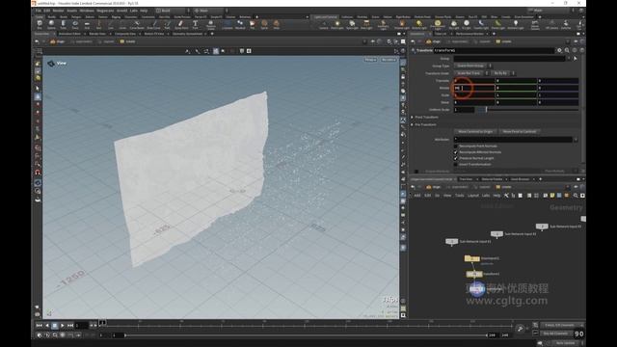Toggle Recompute Point Normals checkbox
The image size is (617, 347).
[x=456, y=146]
